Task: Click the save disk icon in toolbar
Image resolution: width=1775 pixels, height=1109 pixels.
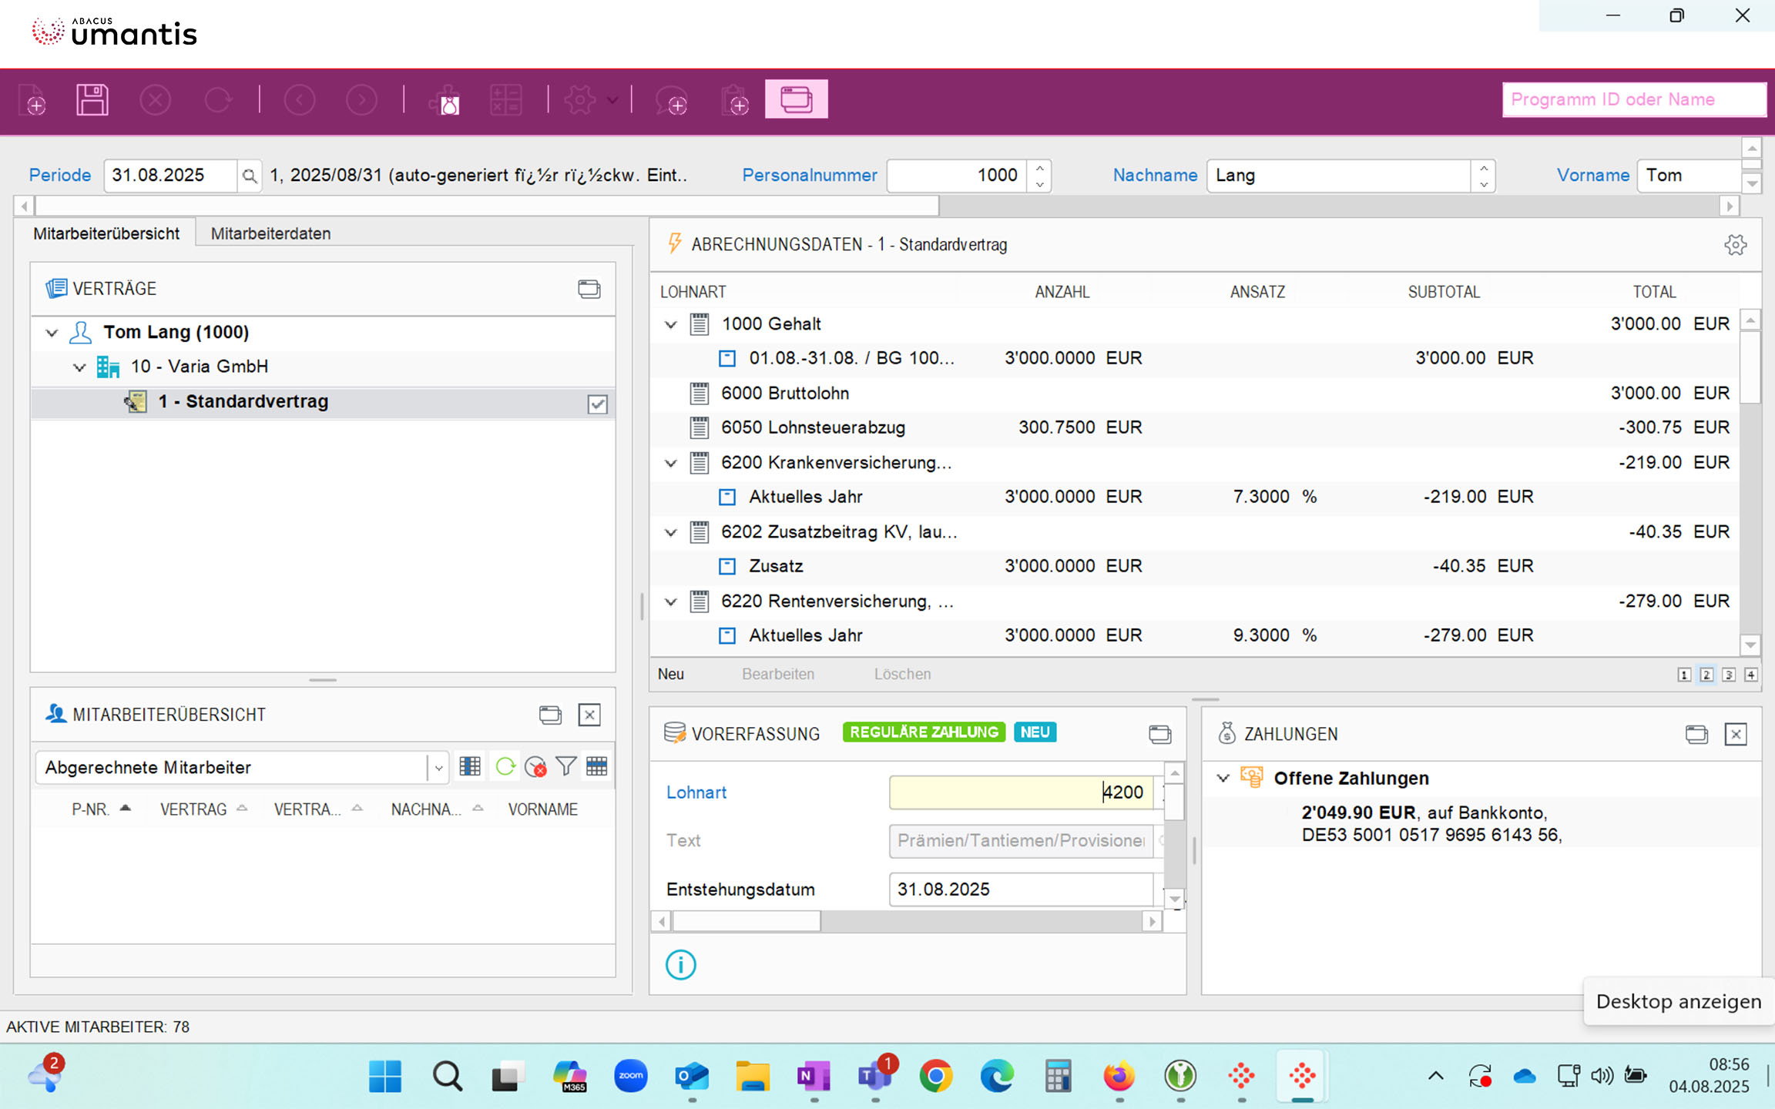Action: tap(92, 100)
